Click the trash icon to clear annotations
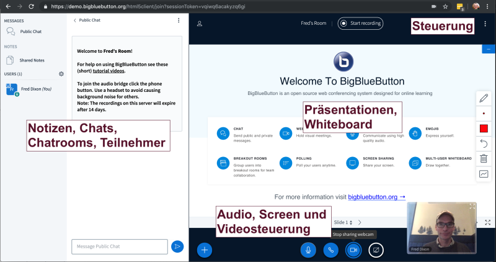Screen dimensions: 496x262 pos(484,158)
